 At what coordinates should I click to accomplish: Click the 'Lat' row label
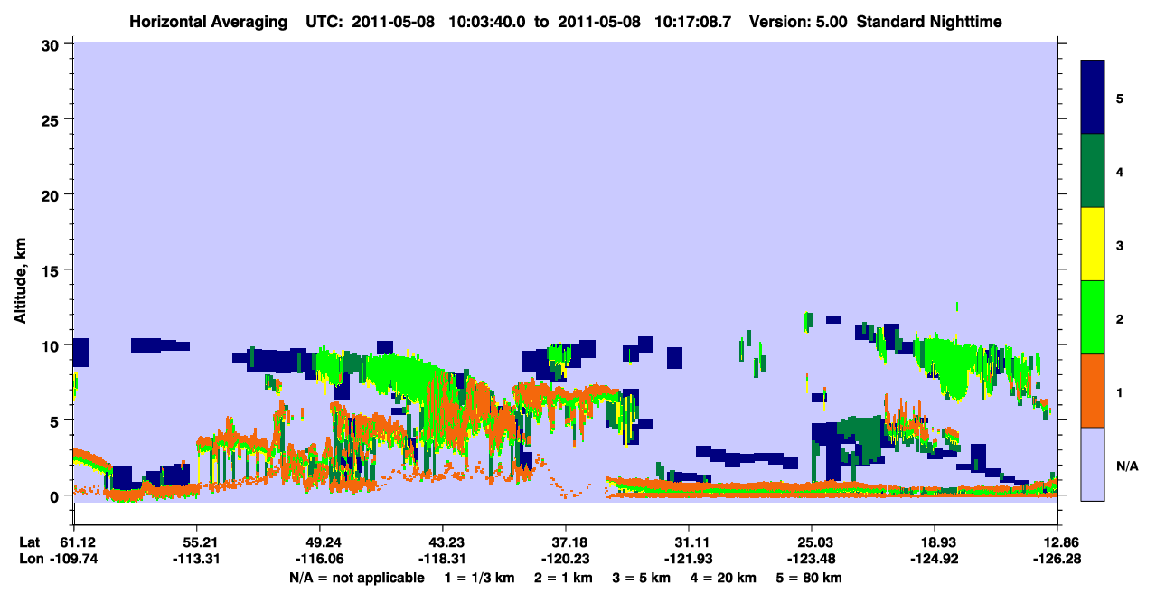[30, 542]
